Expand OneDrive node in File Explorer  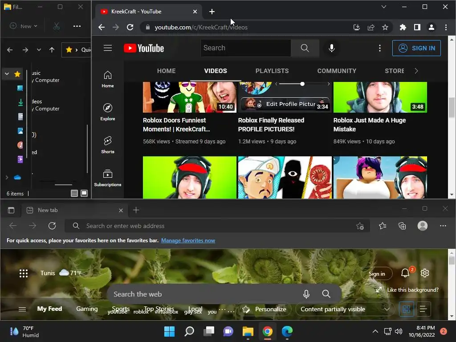click(x=7, y=177)
